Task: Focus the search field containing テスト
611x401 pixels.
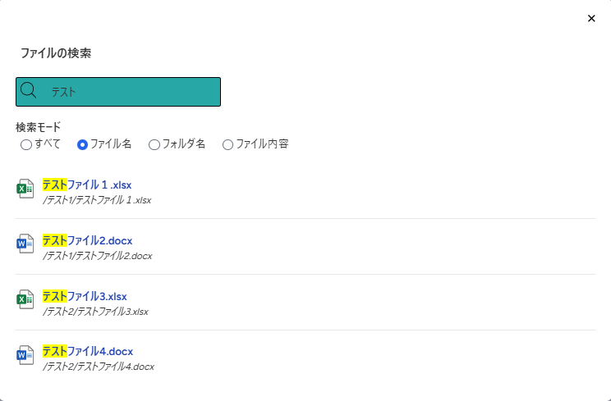Action: point(118,92)
